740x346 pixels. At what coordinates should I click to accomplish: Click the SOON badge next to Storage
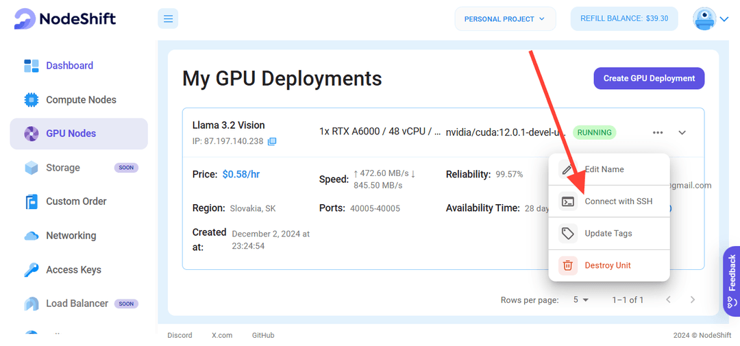(126, 168)
